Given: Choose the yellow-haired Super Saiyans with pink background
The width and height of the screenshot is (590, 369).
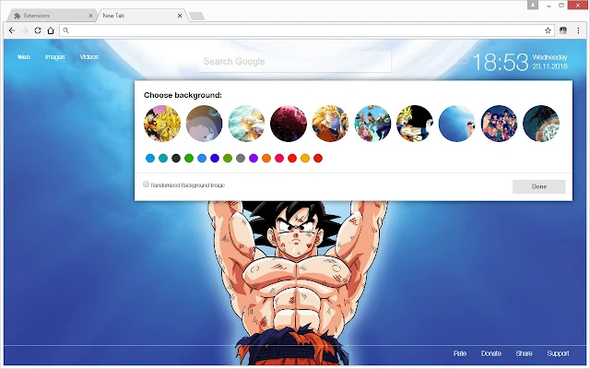Looking at the screenshot, I should coord(162,124).
